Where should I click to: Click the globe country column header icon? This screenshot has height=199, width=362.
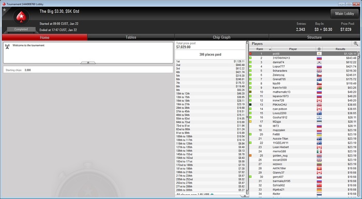point(319,49)
